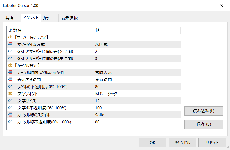Open the 東京時間 value dropdown
Image resolution: width=230 pixels, height=150 pixels.
[137, 80]
